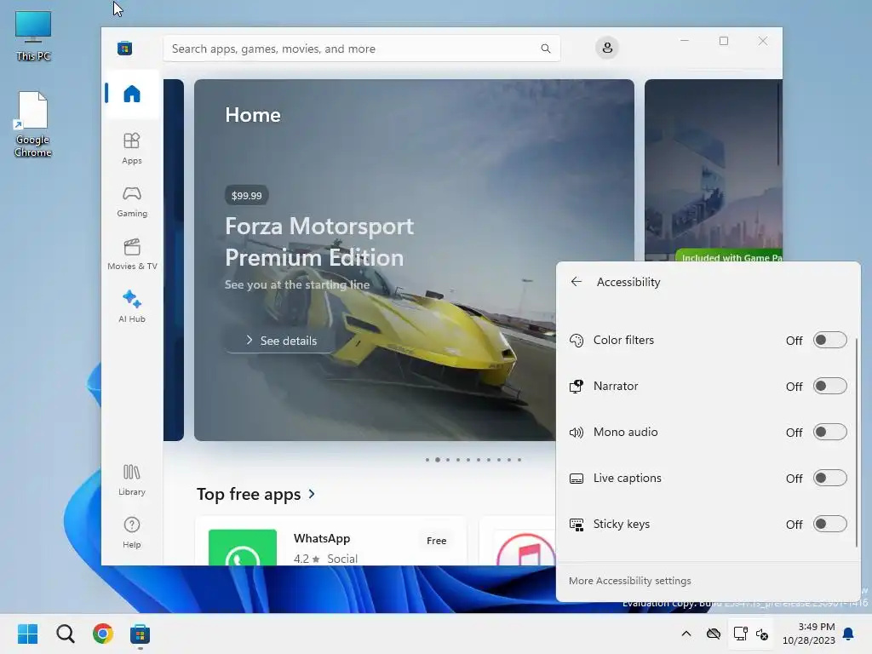Viewport: 872px width, 654px height.
Task: Click the WhatsApp app icon thumbnail
Action: pos(243,548)
